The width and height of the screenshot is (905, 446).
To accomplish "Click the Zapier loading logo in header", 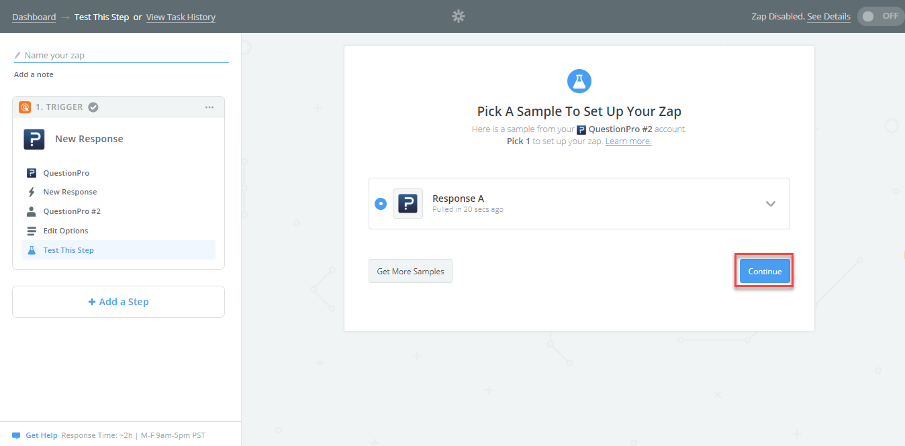I will coord(459,17).
